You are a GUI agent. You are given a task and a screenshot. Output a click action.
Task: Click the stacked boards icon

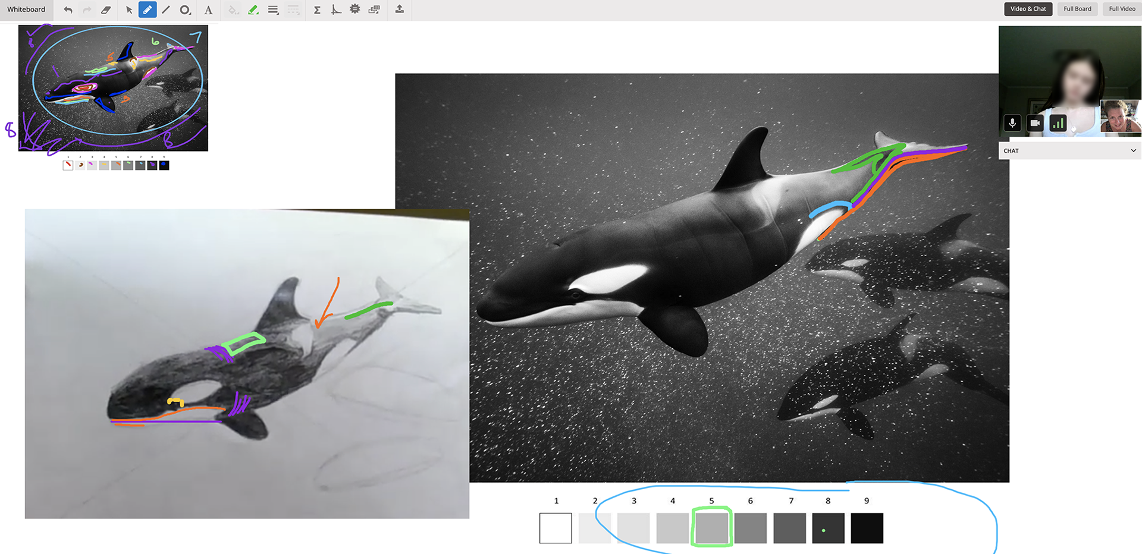tap(374, 10)
